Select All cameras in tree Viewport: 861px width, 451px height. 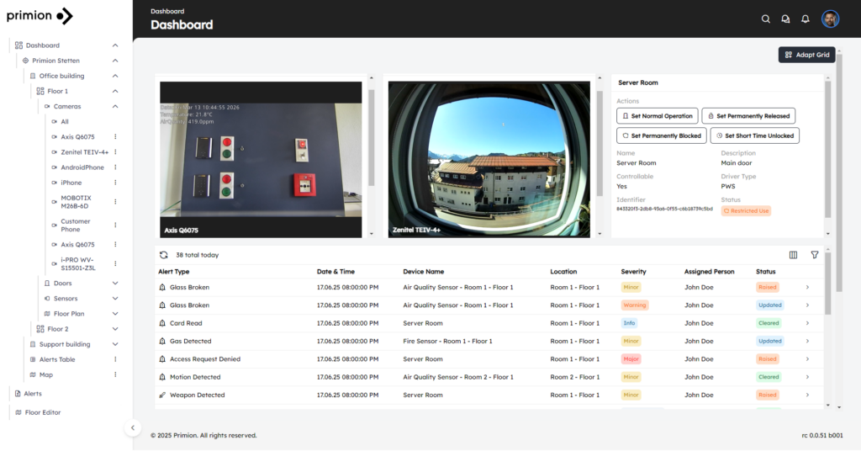(x=64, y=121)
